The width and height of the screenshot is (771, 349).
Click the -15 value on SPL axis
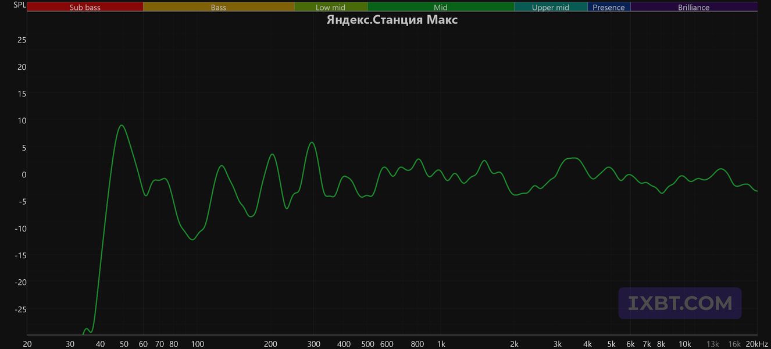click(20, 255)
